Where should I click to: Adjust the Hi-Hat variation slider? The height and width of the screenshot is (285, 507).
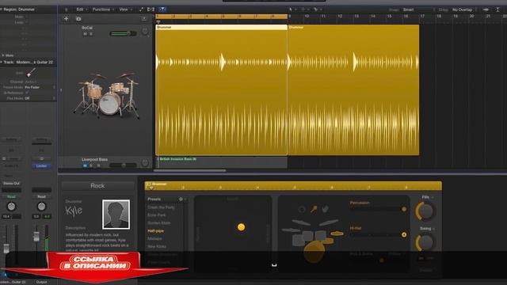click(378, 234)
